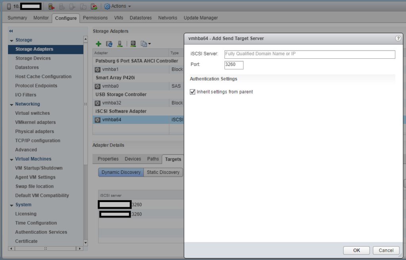
Task: Click the iSCSI Server address field
Action: tap(310, 54)
